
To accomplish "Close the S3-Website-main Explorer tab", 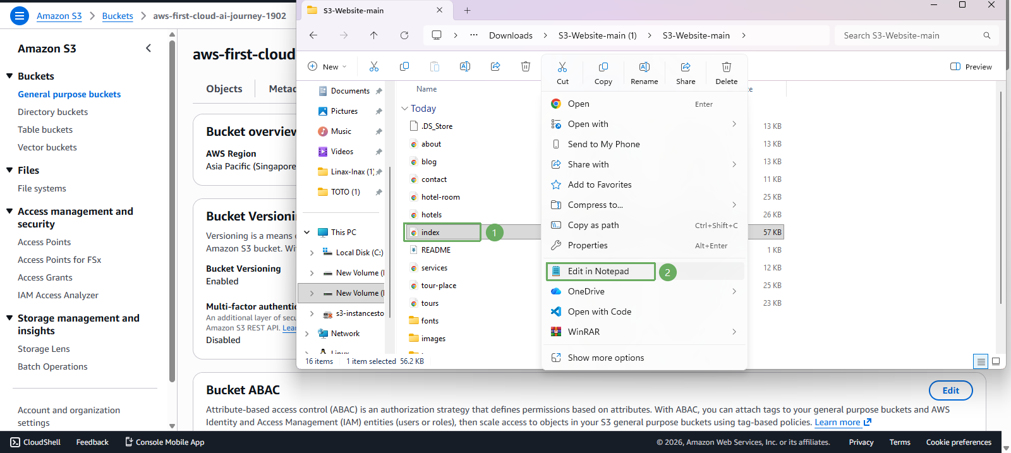I will pyautogui.click(x=440, y=10).
